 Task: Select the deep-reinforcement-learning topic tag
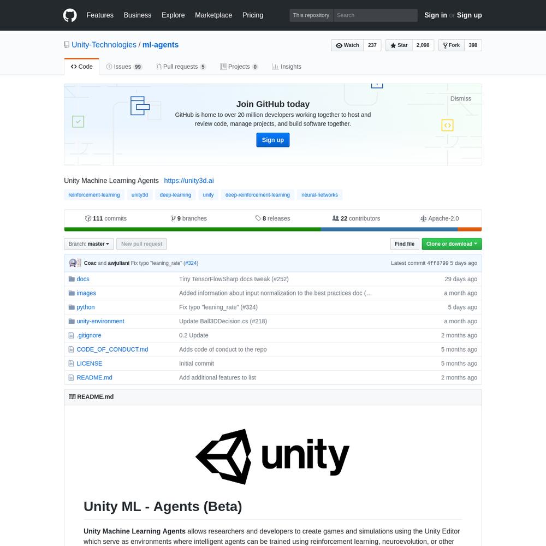click(257, 195)
